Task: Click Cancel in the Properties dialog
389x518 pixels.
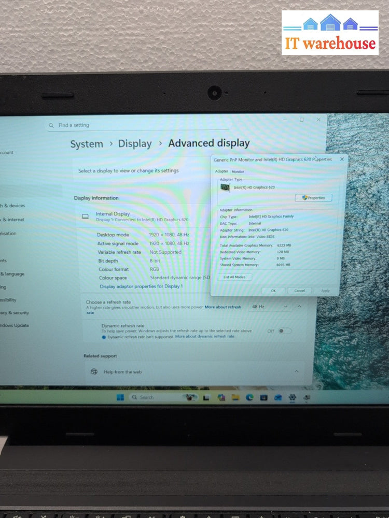Action: (x=299, y=291)
